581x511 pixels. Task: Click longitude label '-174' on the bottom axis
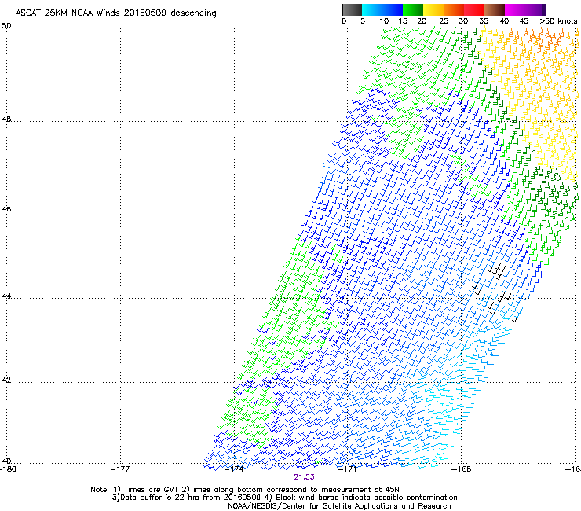[234, 469]
